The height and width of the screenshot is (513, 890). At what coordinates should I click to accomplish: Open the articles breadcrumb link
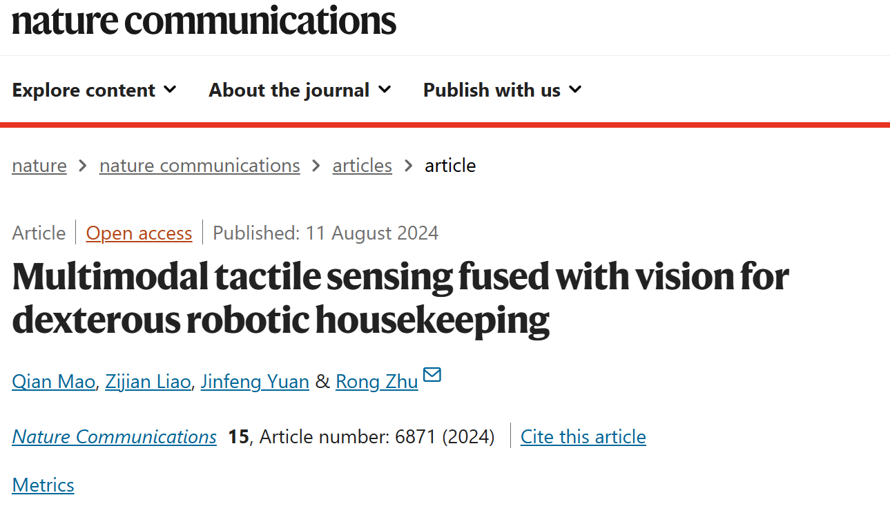362,166
